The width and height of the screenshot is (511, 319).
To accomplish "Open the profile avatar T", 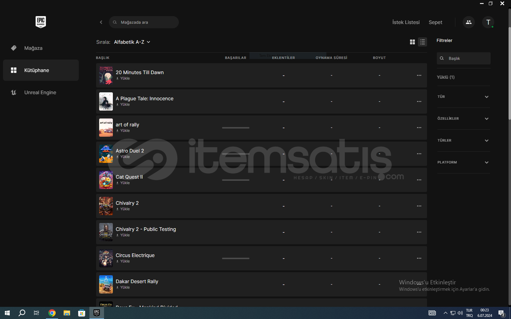I will tap(488, 22).
